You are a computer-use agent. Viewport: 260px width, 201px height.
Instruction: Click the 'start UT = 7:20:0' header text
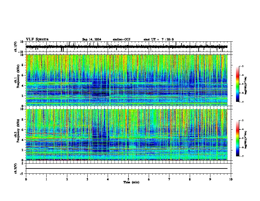coord(159,39)
